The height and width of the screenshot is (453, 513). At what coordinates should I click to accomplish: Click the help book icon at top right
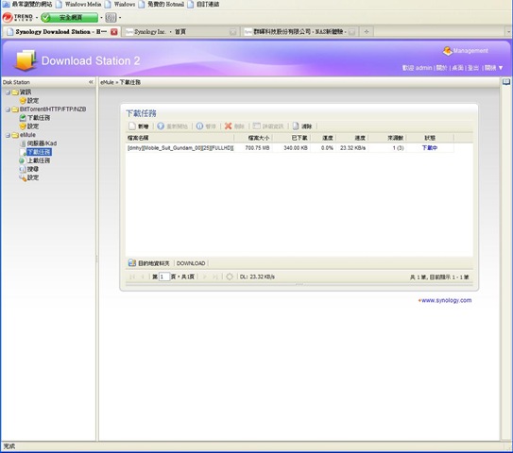point(506,82)
